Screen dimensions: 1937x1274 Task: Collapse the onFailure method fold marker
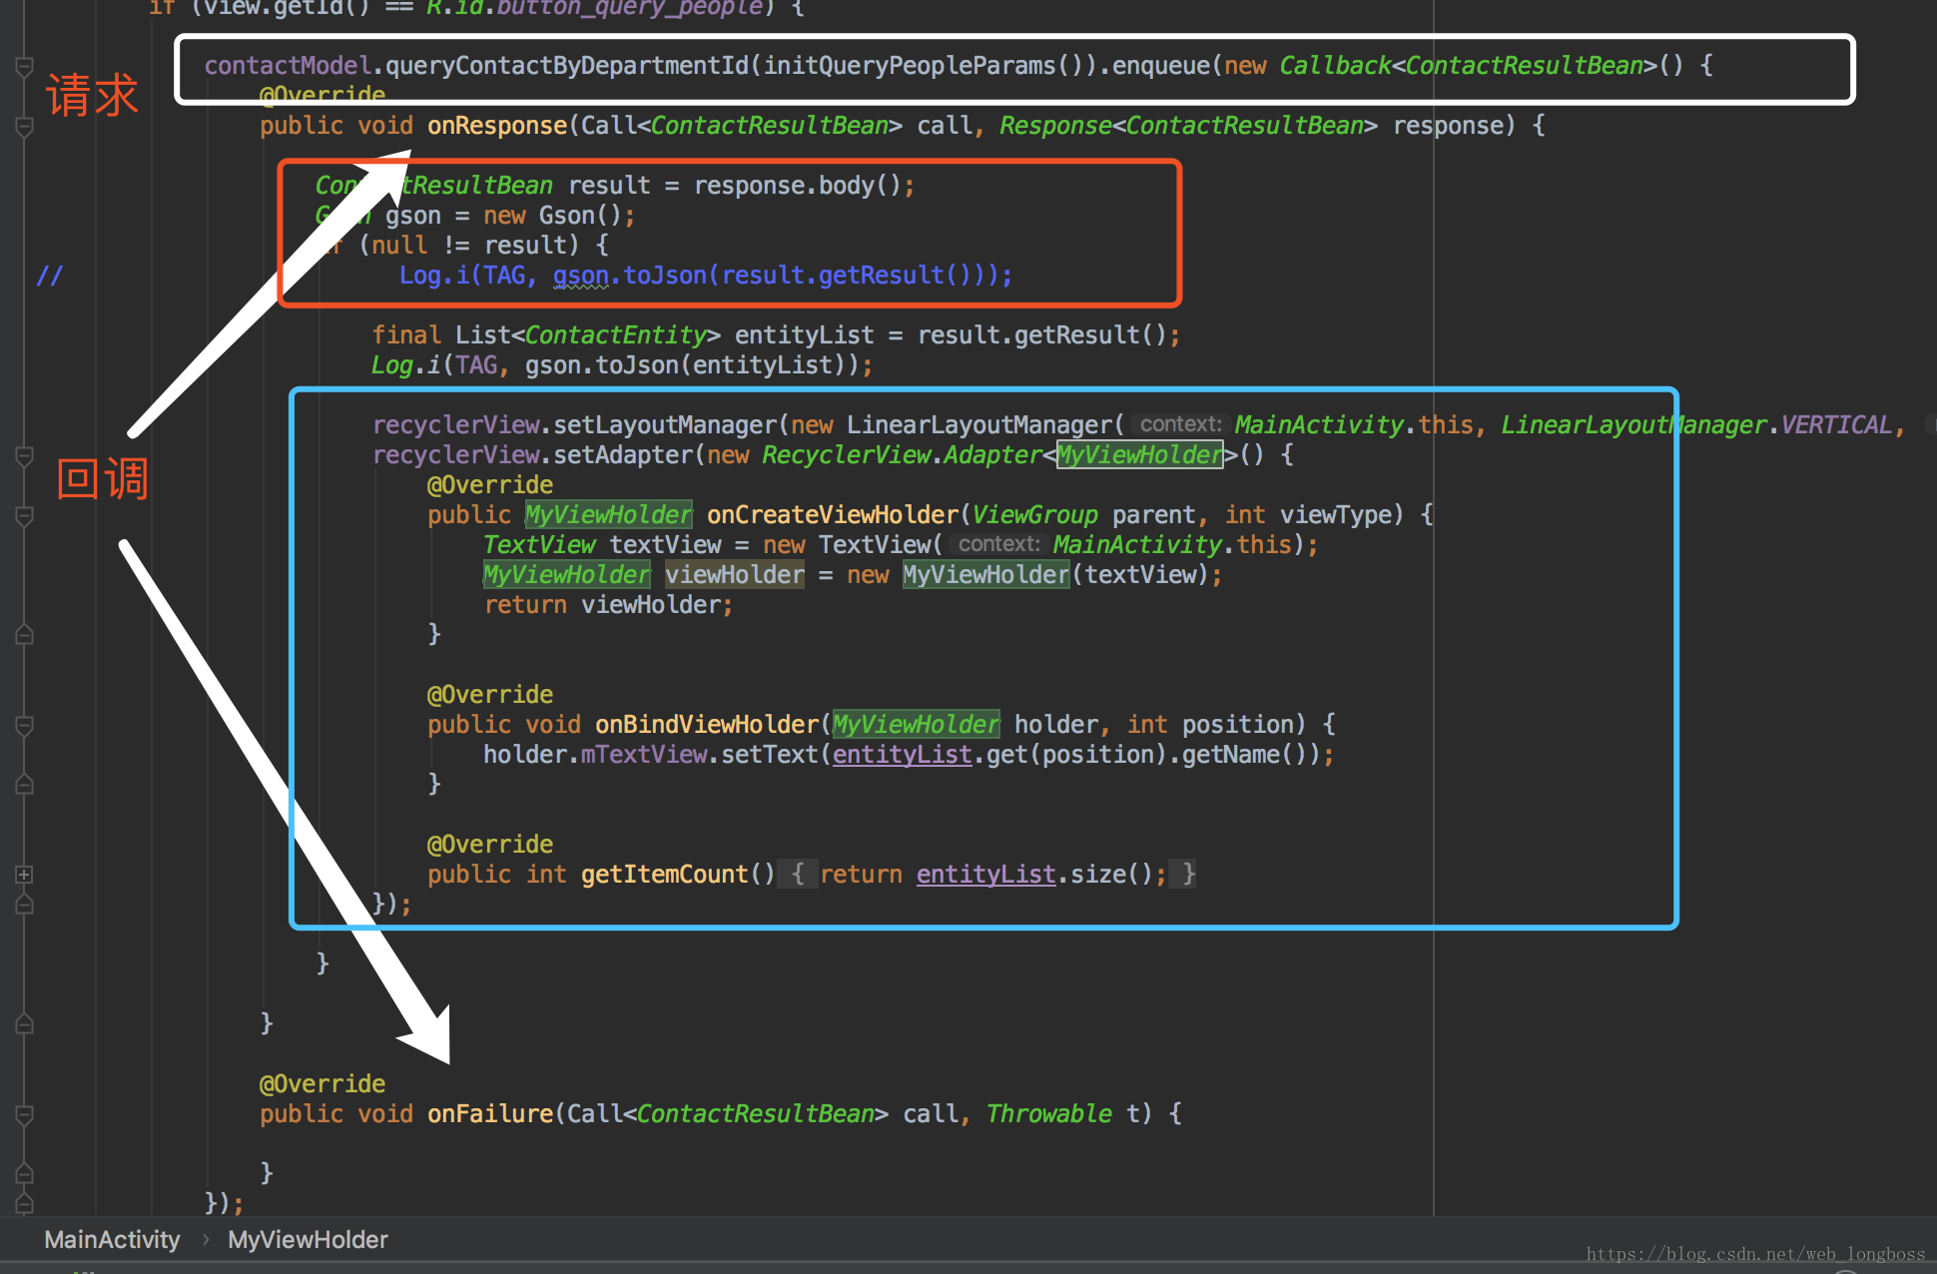(25, 1115)
